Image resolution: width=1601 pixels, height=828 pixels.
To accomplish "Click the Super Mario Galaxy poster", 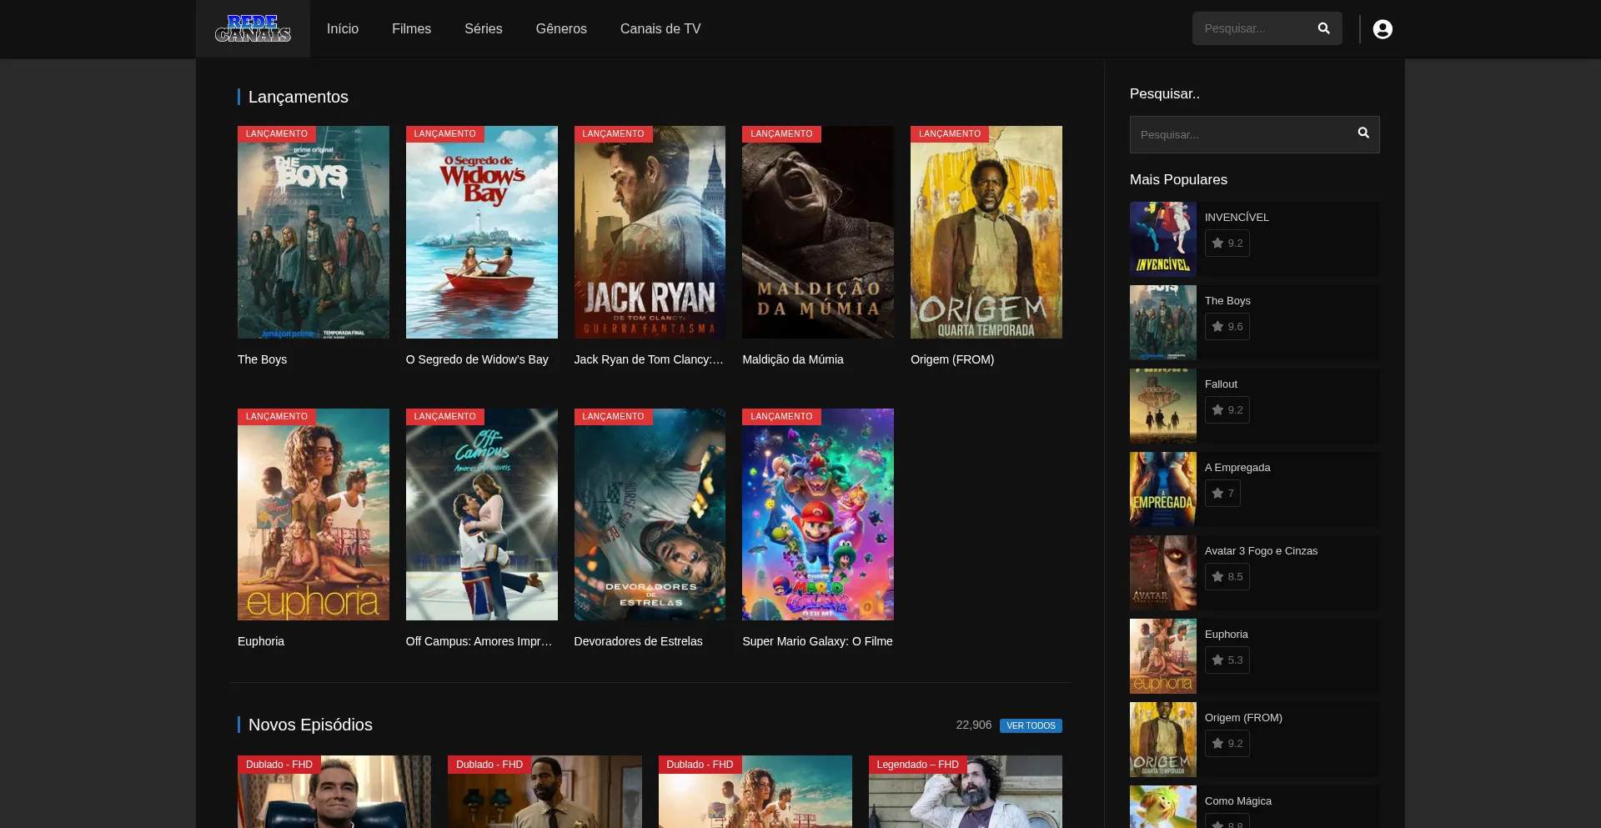I will 818,514.
